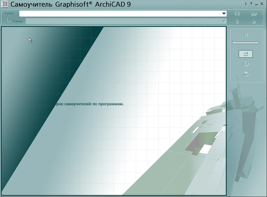Go to the previous topic arrow icon
The height and width of the screenshot is (197, 267).
(x=237, y=22)
